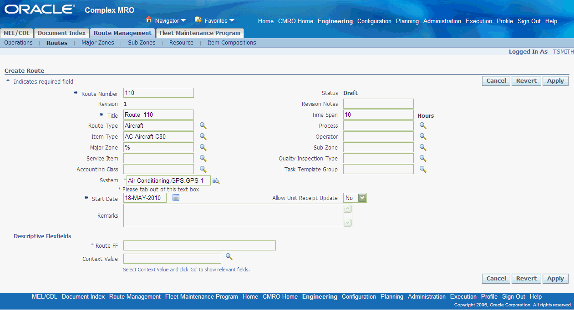
Task: Click the Title field containing Route_110
Action: point(158,115)
